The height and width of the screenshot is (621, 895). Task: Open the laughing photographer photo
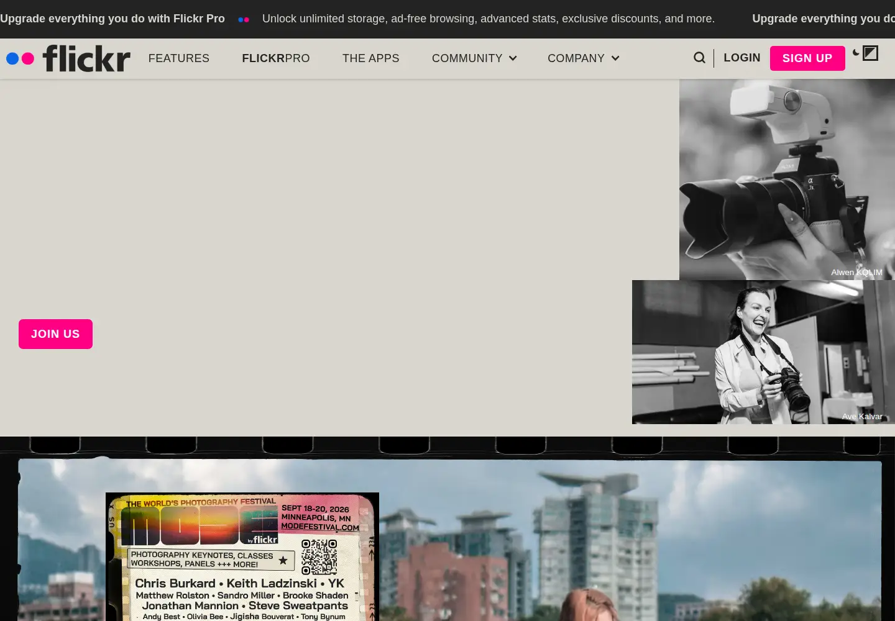763,352
